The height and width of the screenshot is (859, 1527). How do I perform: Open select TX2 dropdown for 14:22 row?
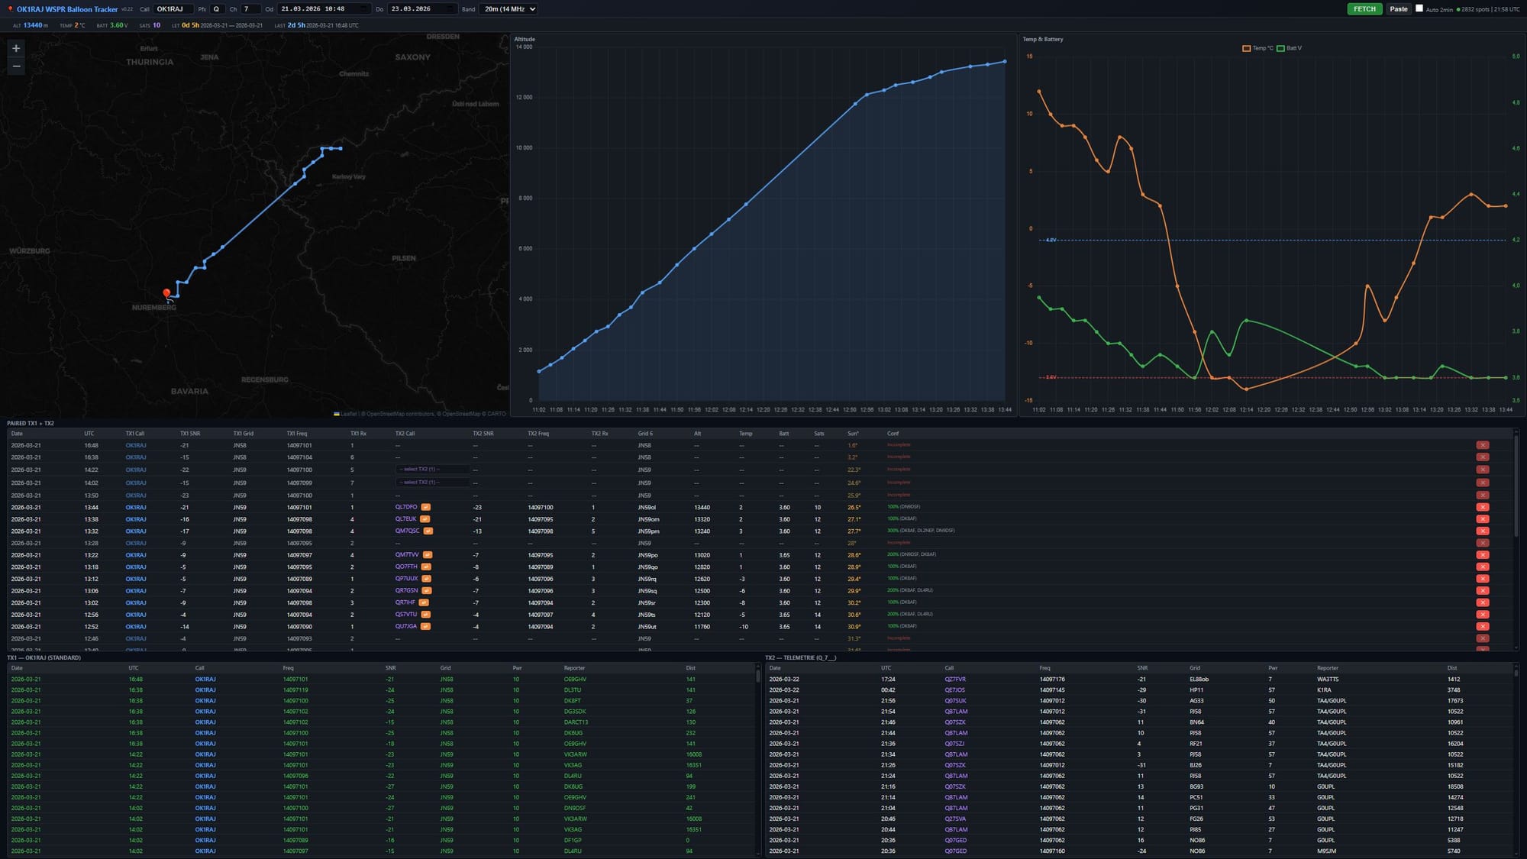(x=431, y=470)
